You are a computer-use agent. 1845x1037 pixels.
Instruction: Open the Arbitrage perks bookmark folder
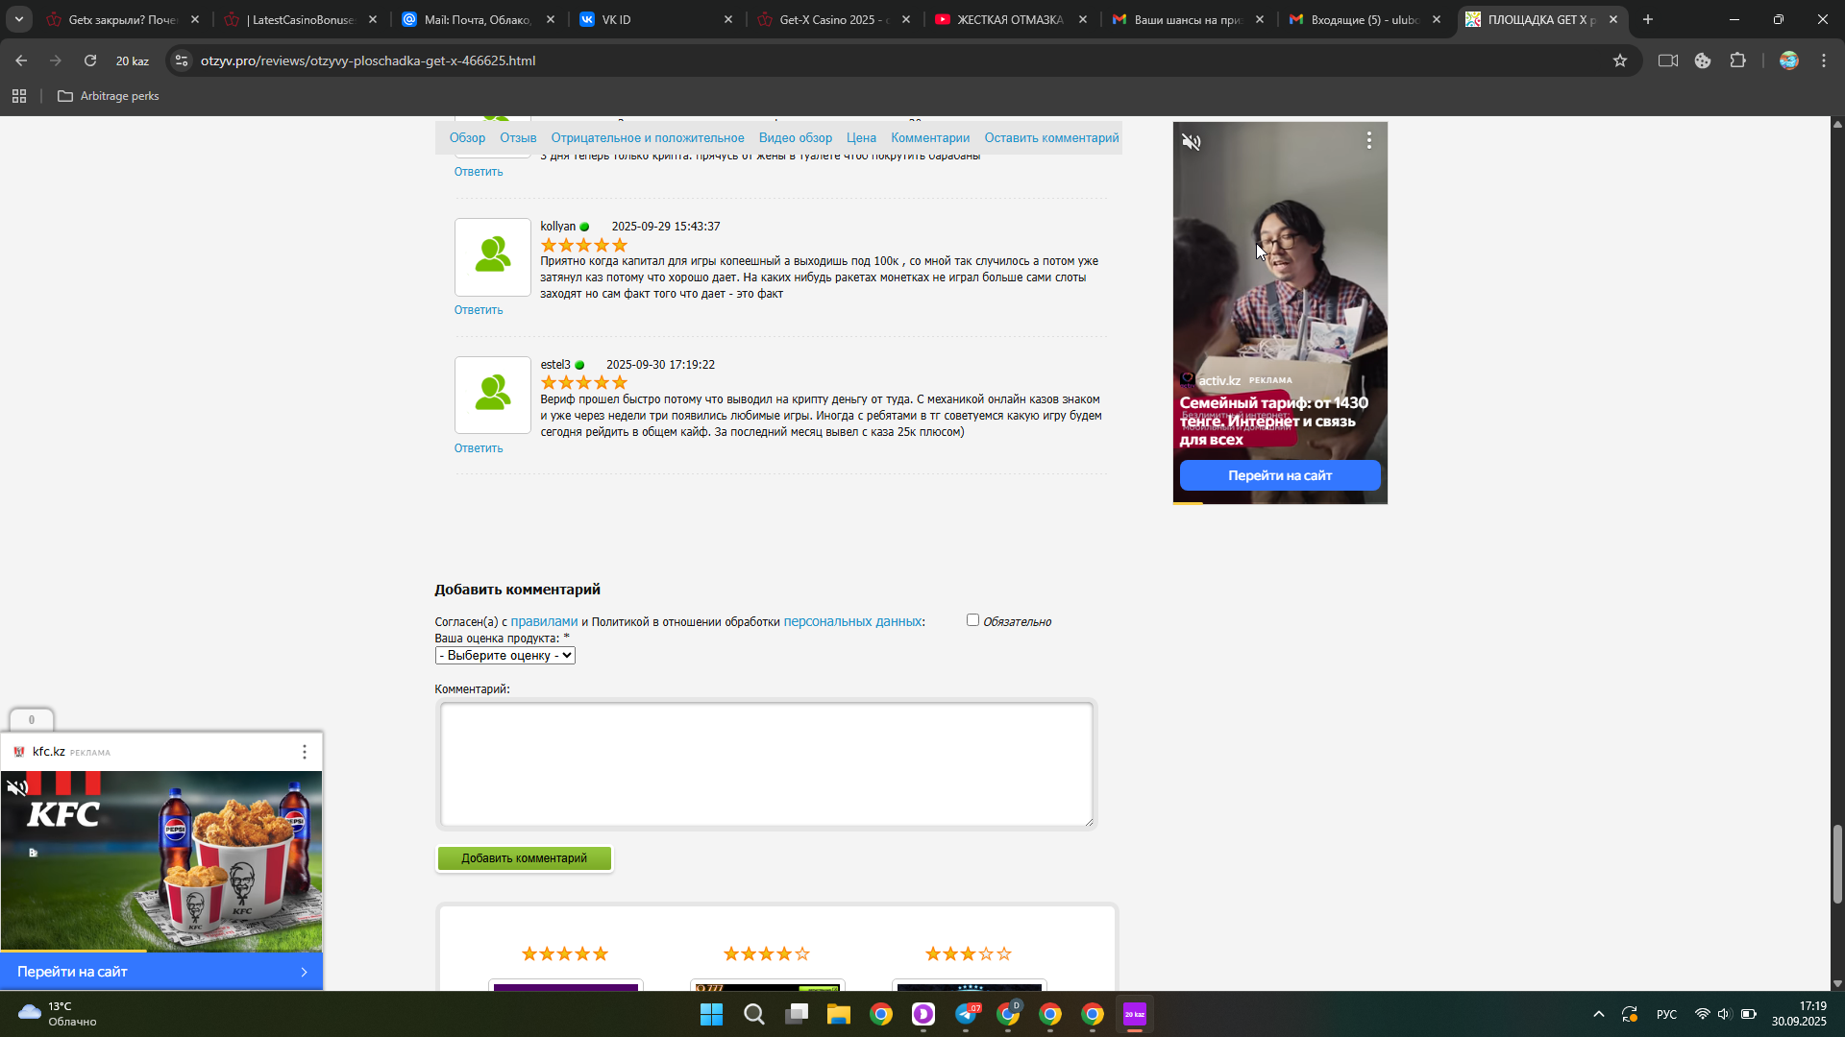pos(109,96)
